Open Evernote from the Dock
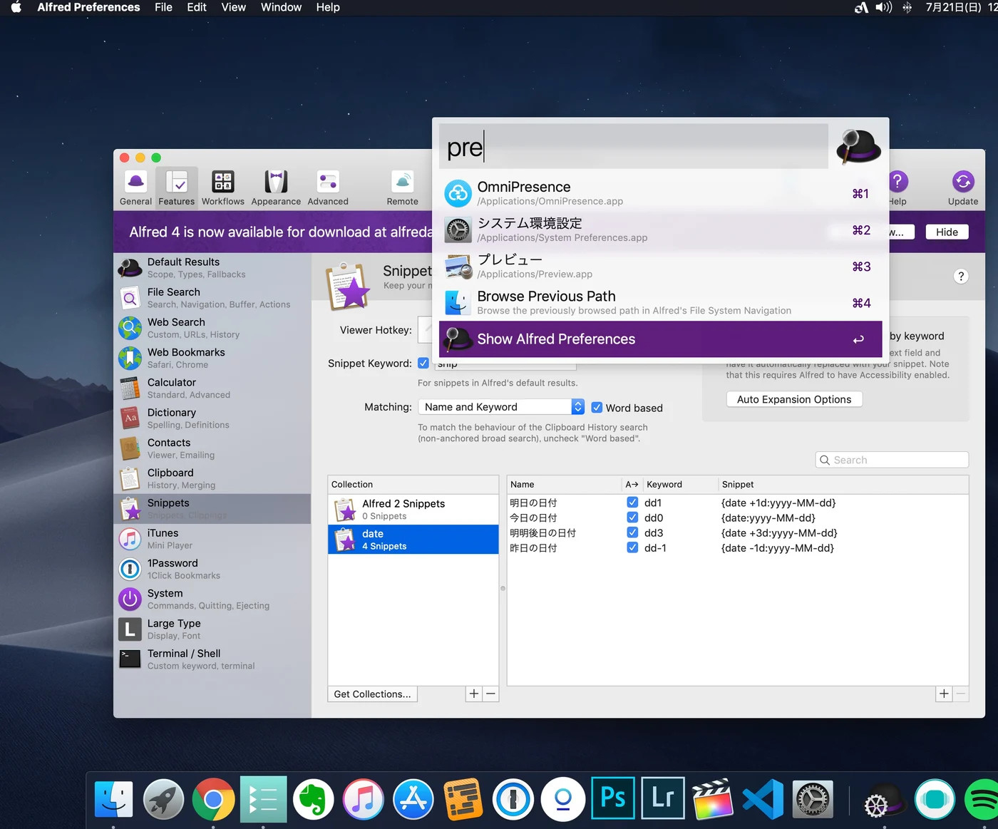 pos(313,799)
